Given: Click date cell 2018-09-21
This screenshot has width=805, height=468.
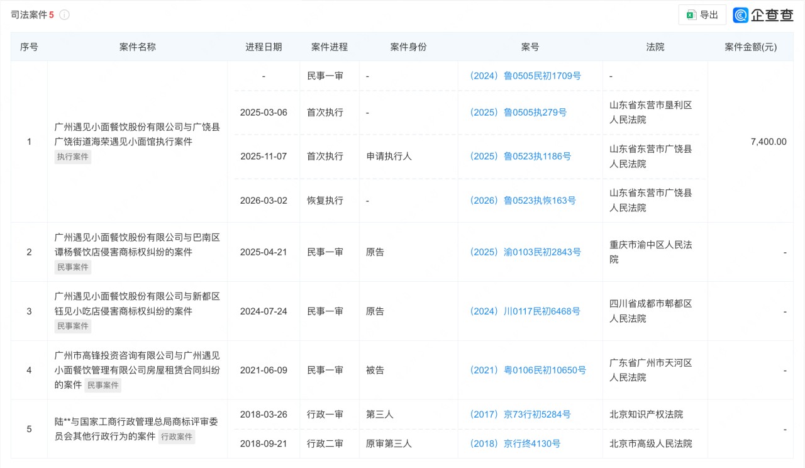Looking at the screenshot, I should [x=264, y=443].
